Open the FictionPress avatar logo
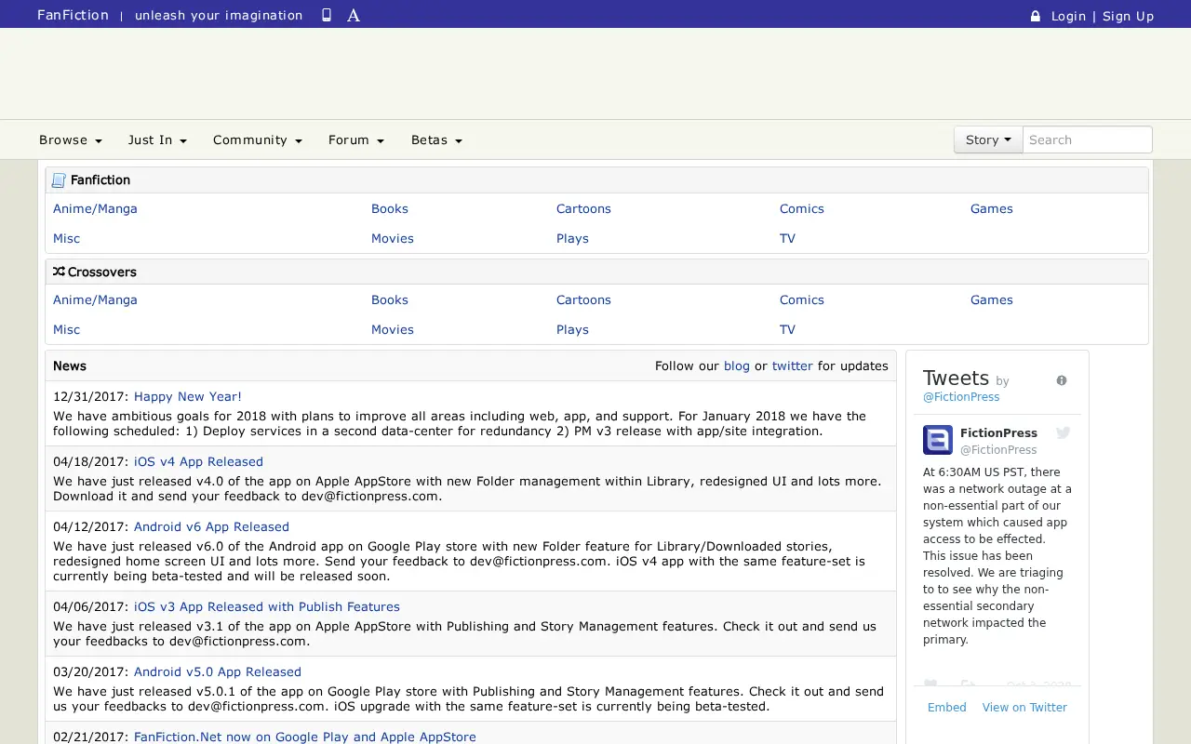 [938, 440]
